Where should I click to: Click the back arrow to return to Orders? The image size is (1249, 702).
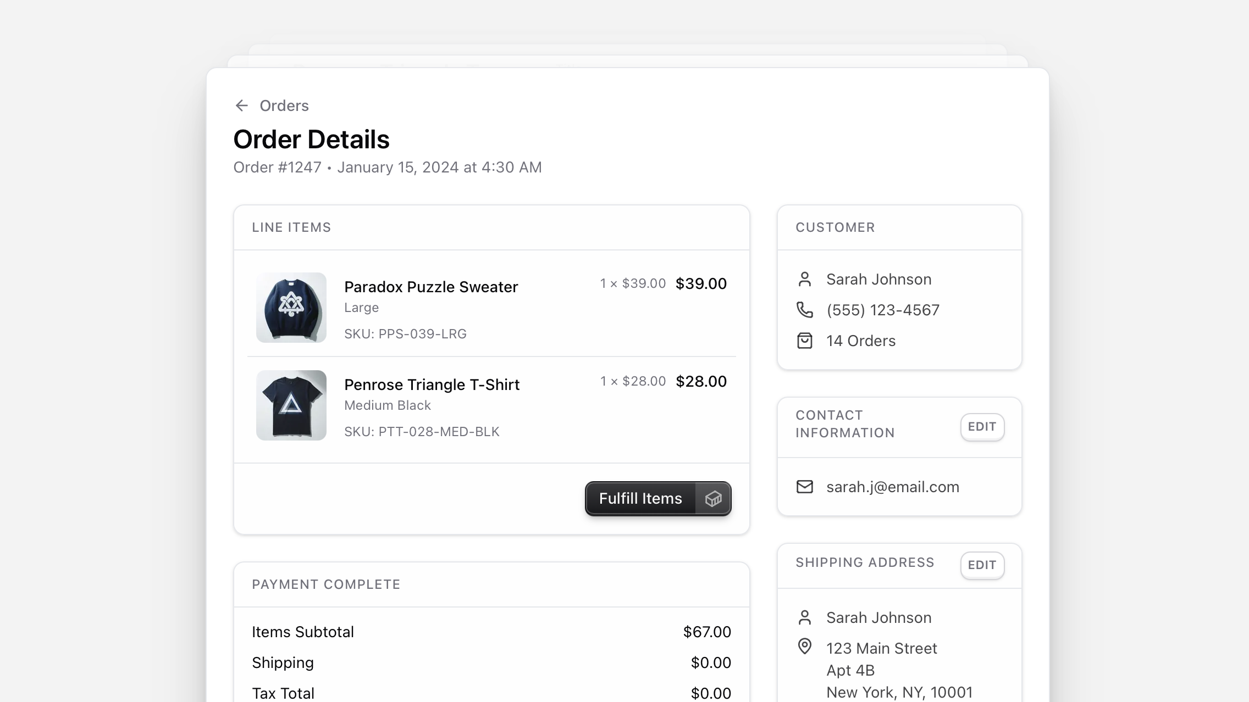242,105
